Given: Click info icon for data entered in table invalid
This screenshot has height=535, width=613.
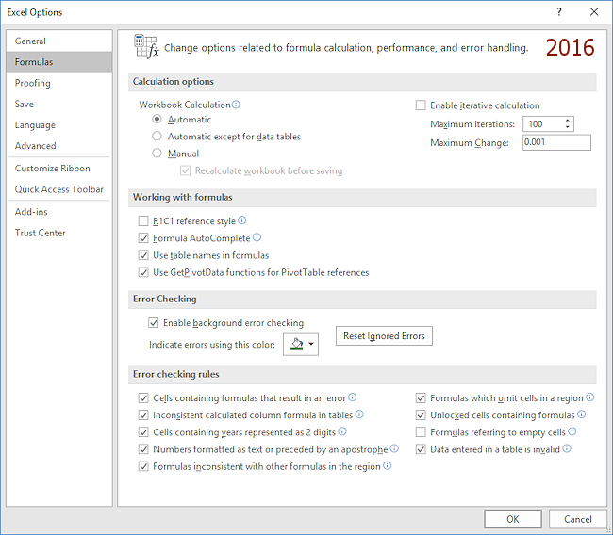Looking at the screenshot, I should click(x=567, y=448).
